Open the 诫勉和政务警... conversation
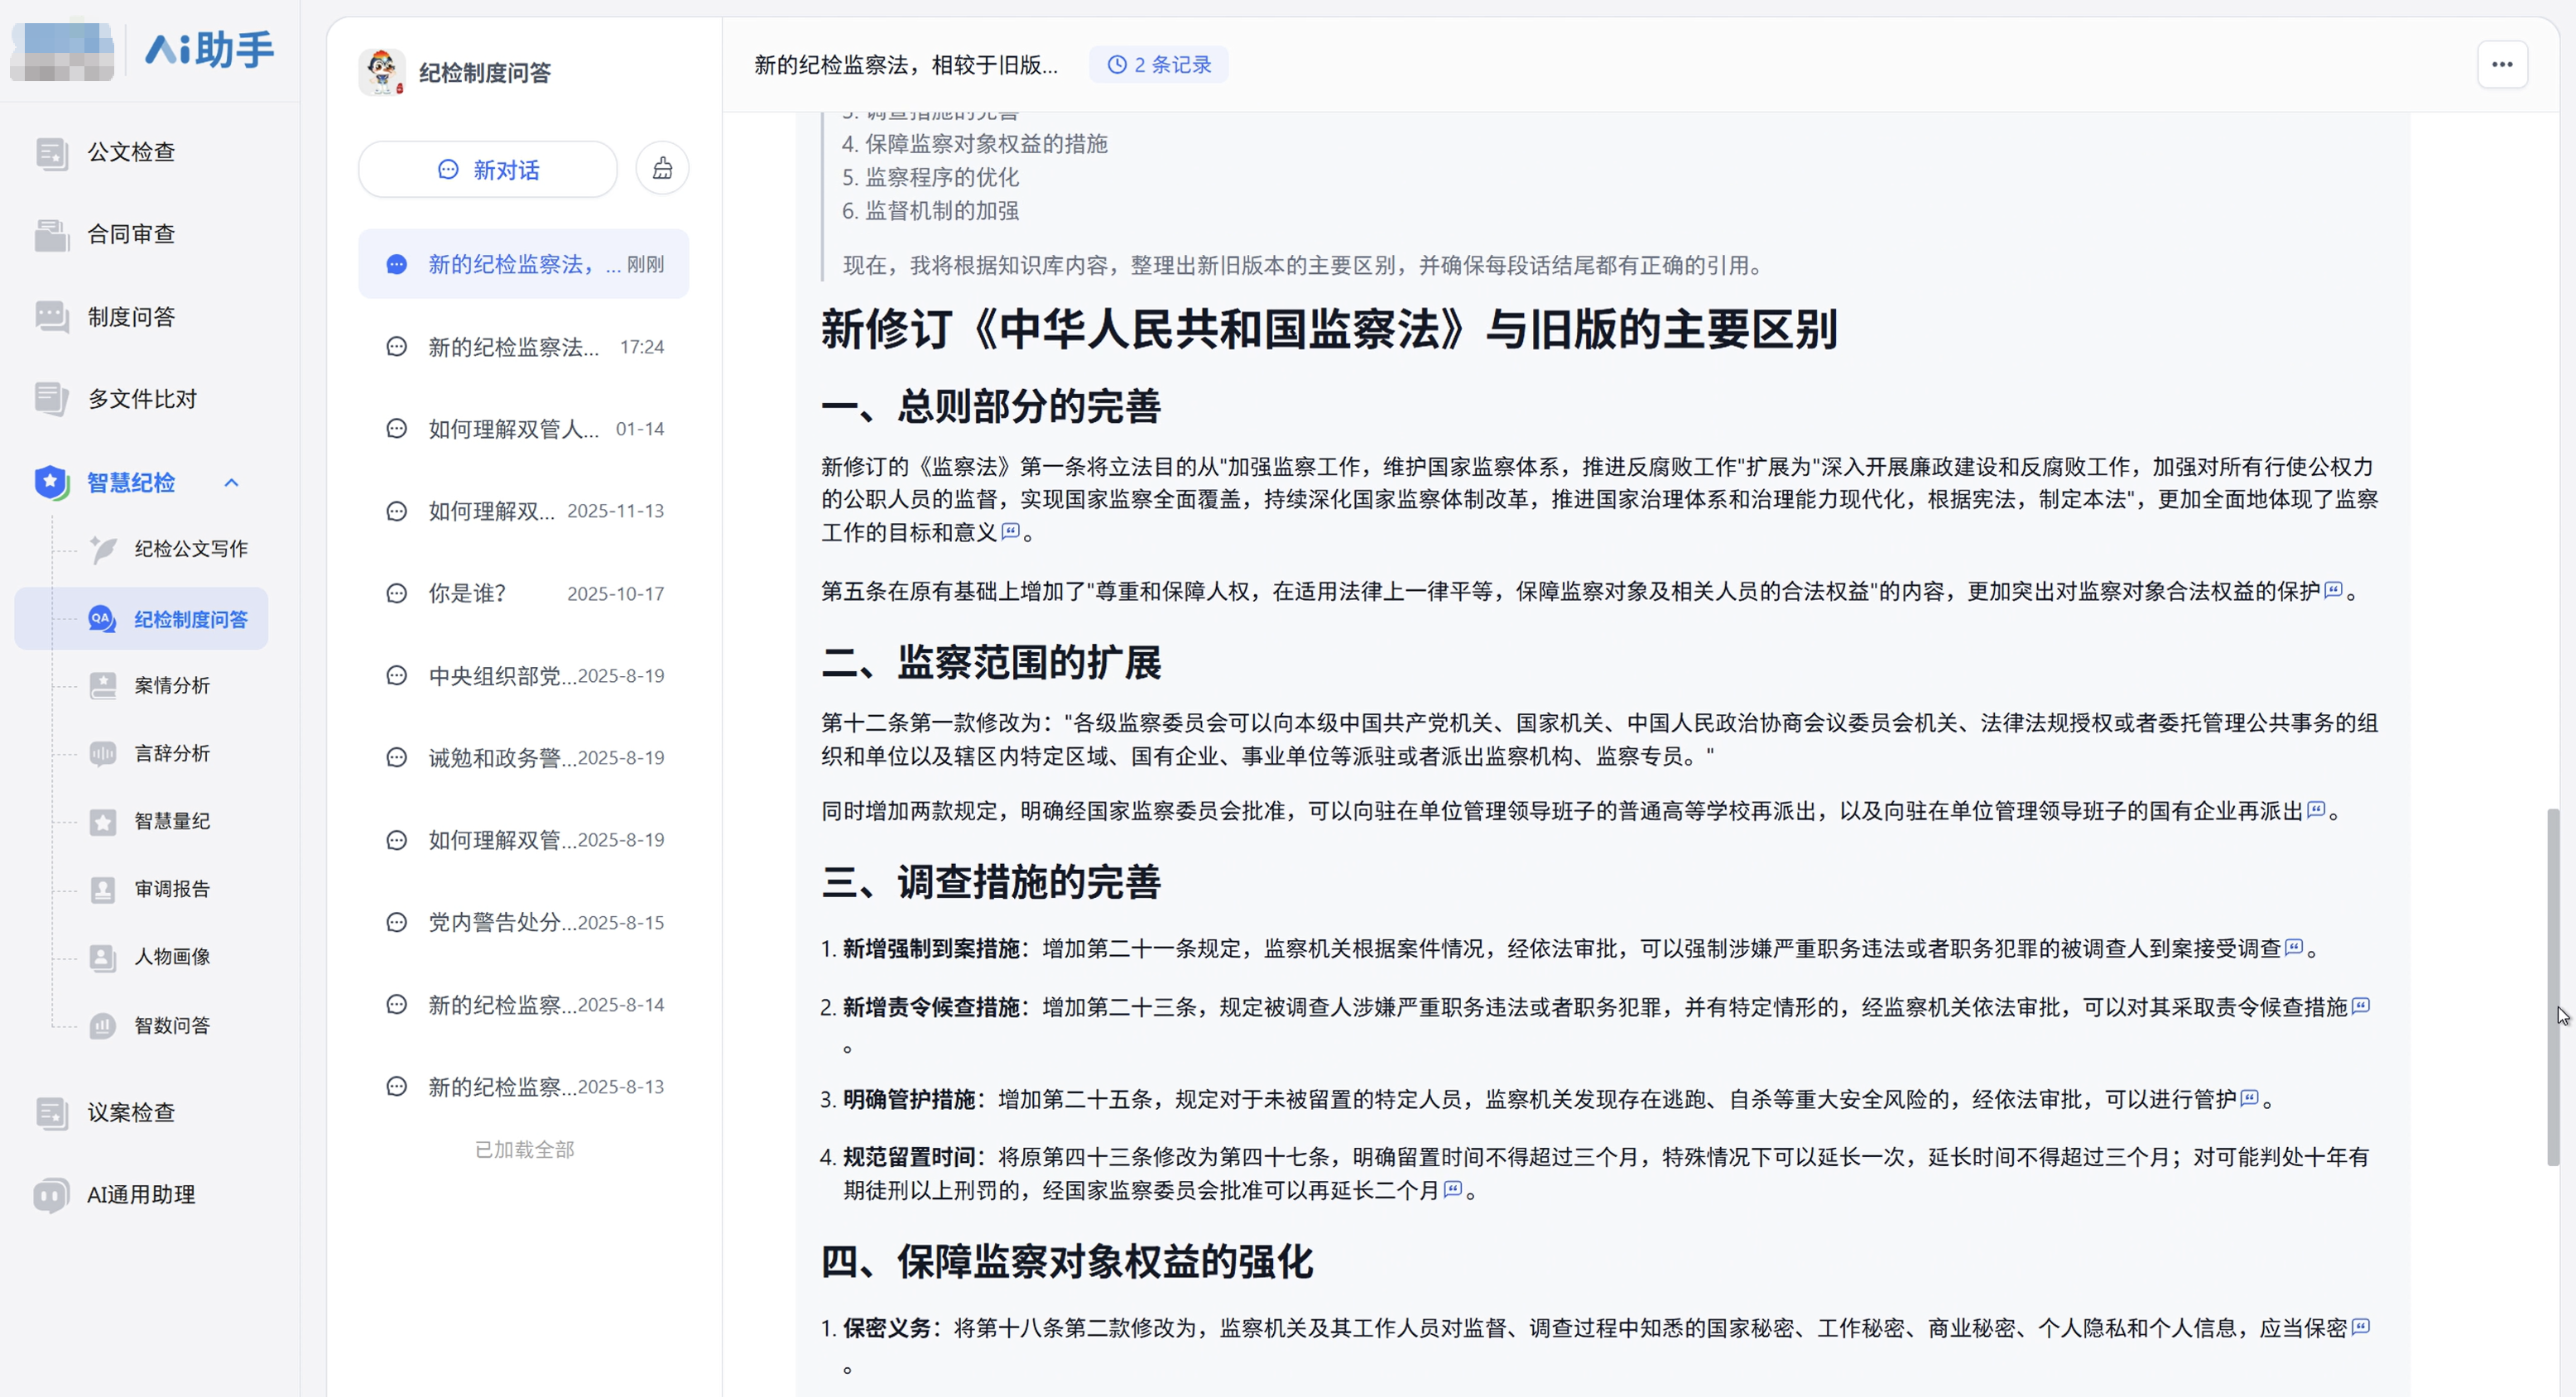This screenshot has height=1397, width=2576. pos(524,758)
